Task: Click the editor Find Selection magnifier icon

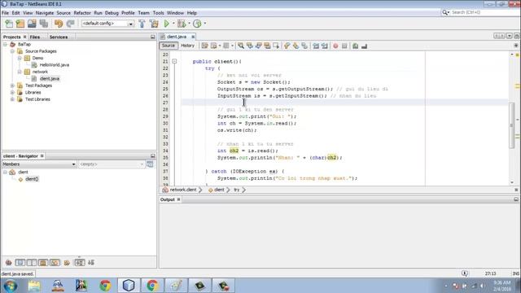Action: pyautogui.click(x=241, y=46)
